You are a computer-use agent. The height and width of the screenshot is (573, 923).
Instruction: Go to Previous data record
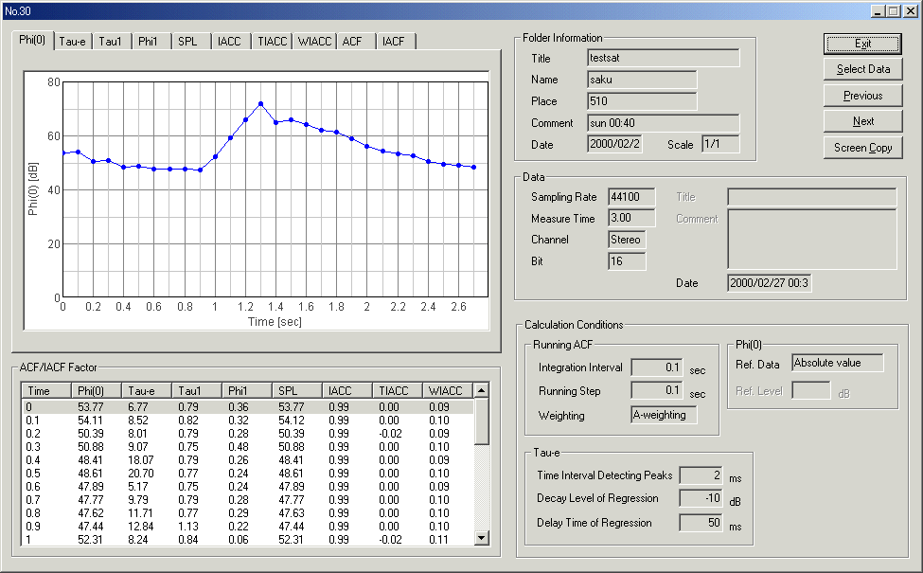(862, 96)
